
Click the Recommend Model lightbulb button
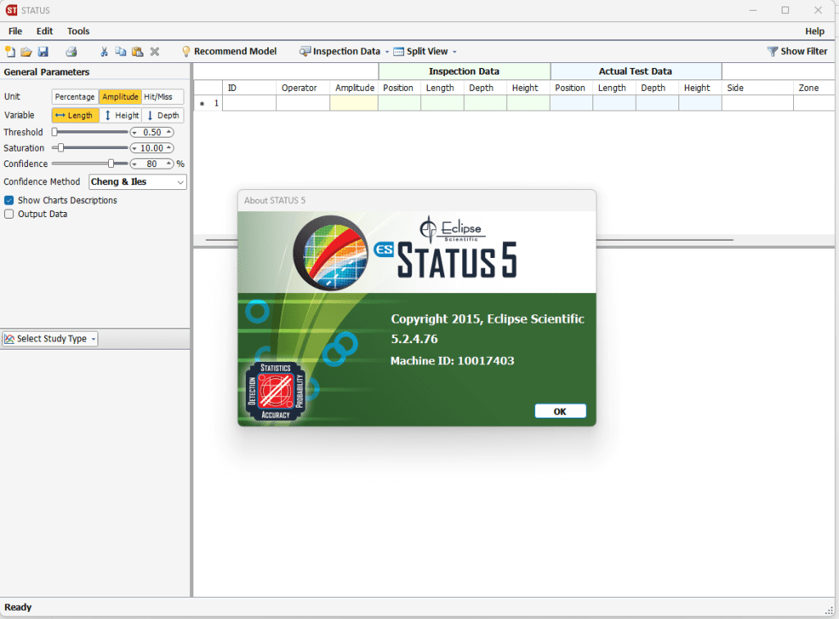[x=229, y=52]
